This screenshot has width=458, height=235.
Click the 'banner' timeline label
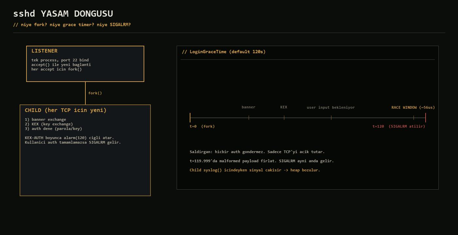(x=249, y=107)
